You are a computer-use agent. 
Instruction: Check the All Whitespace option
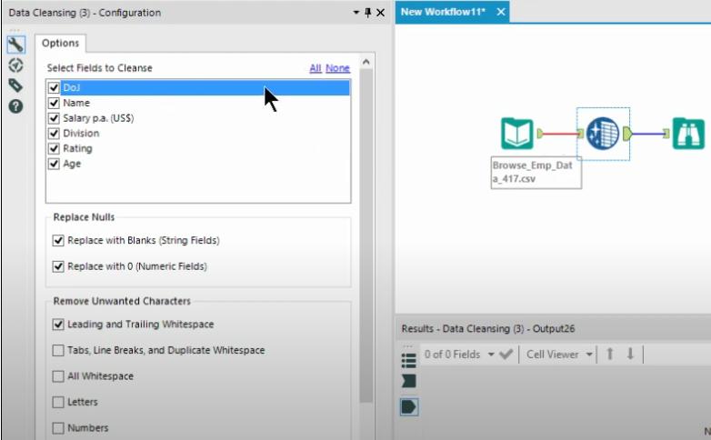[58, 376]
